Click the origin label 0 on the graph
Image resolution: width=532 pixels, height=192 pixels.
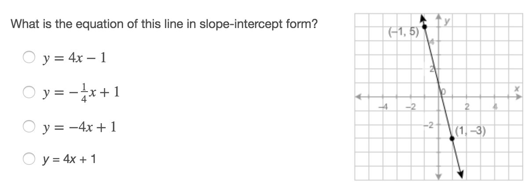click(x=444, y=92)
